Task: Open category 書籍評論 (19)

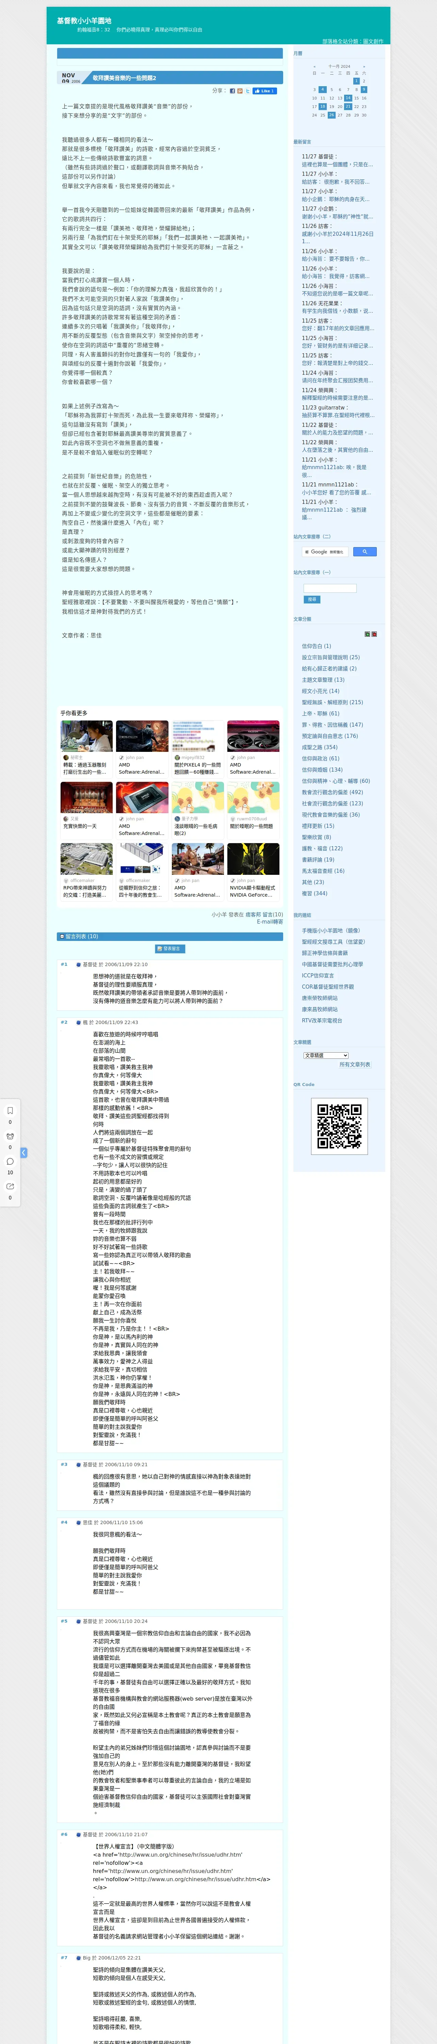Action: 318,860
